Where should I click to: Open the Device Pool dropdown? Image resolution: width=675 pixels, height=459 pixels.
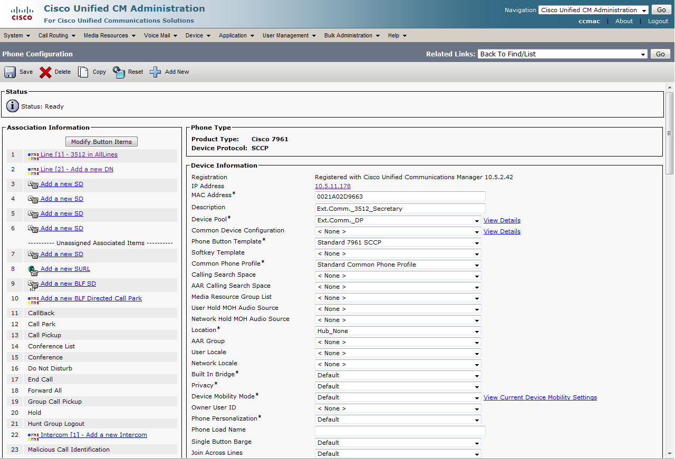[398, 220]
